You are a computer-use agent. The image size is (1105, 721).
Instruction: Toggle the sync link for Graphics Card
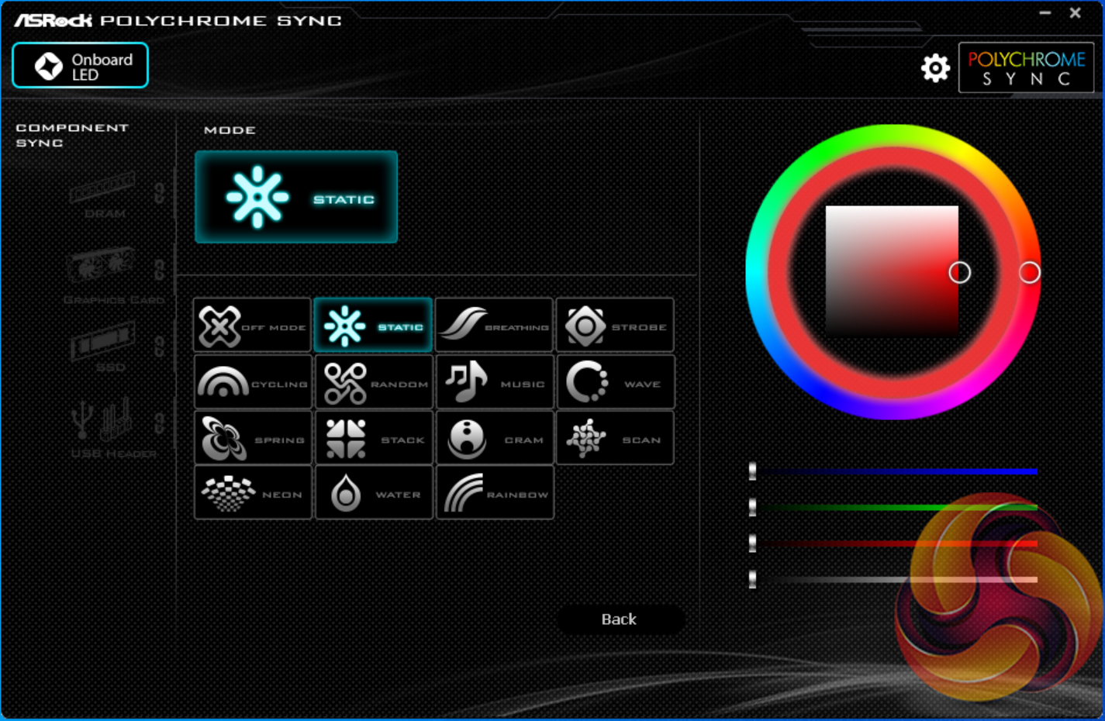point(159,269)
